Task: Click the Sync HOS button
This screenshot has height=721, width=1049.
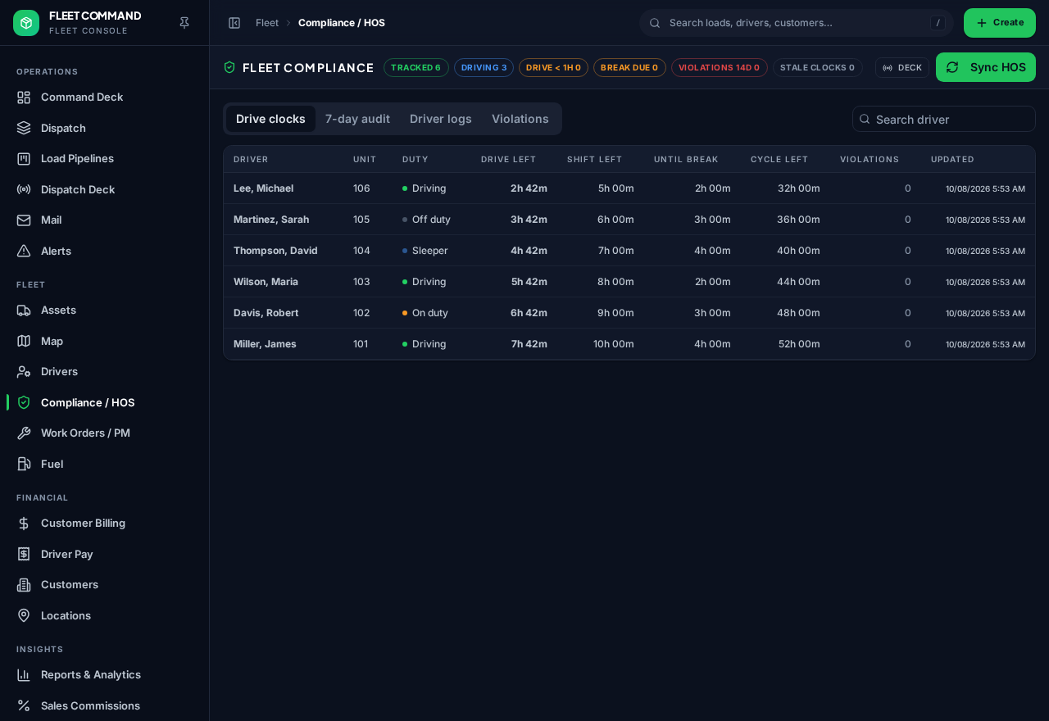Action: [x=986, y=67]
